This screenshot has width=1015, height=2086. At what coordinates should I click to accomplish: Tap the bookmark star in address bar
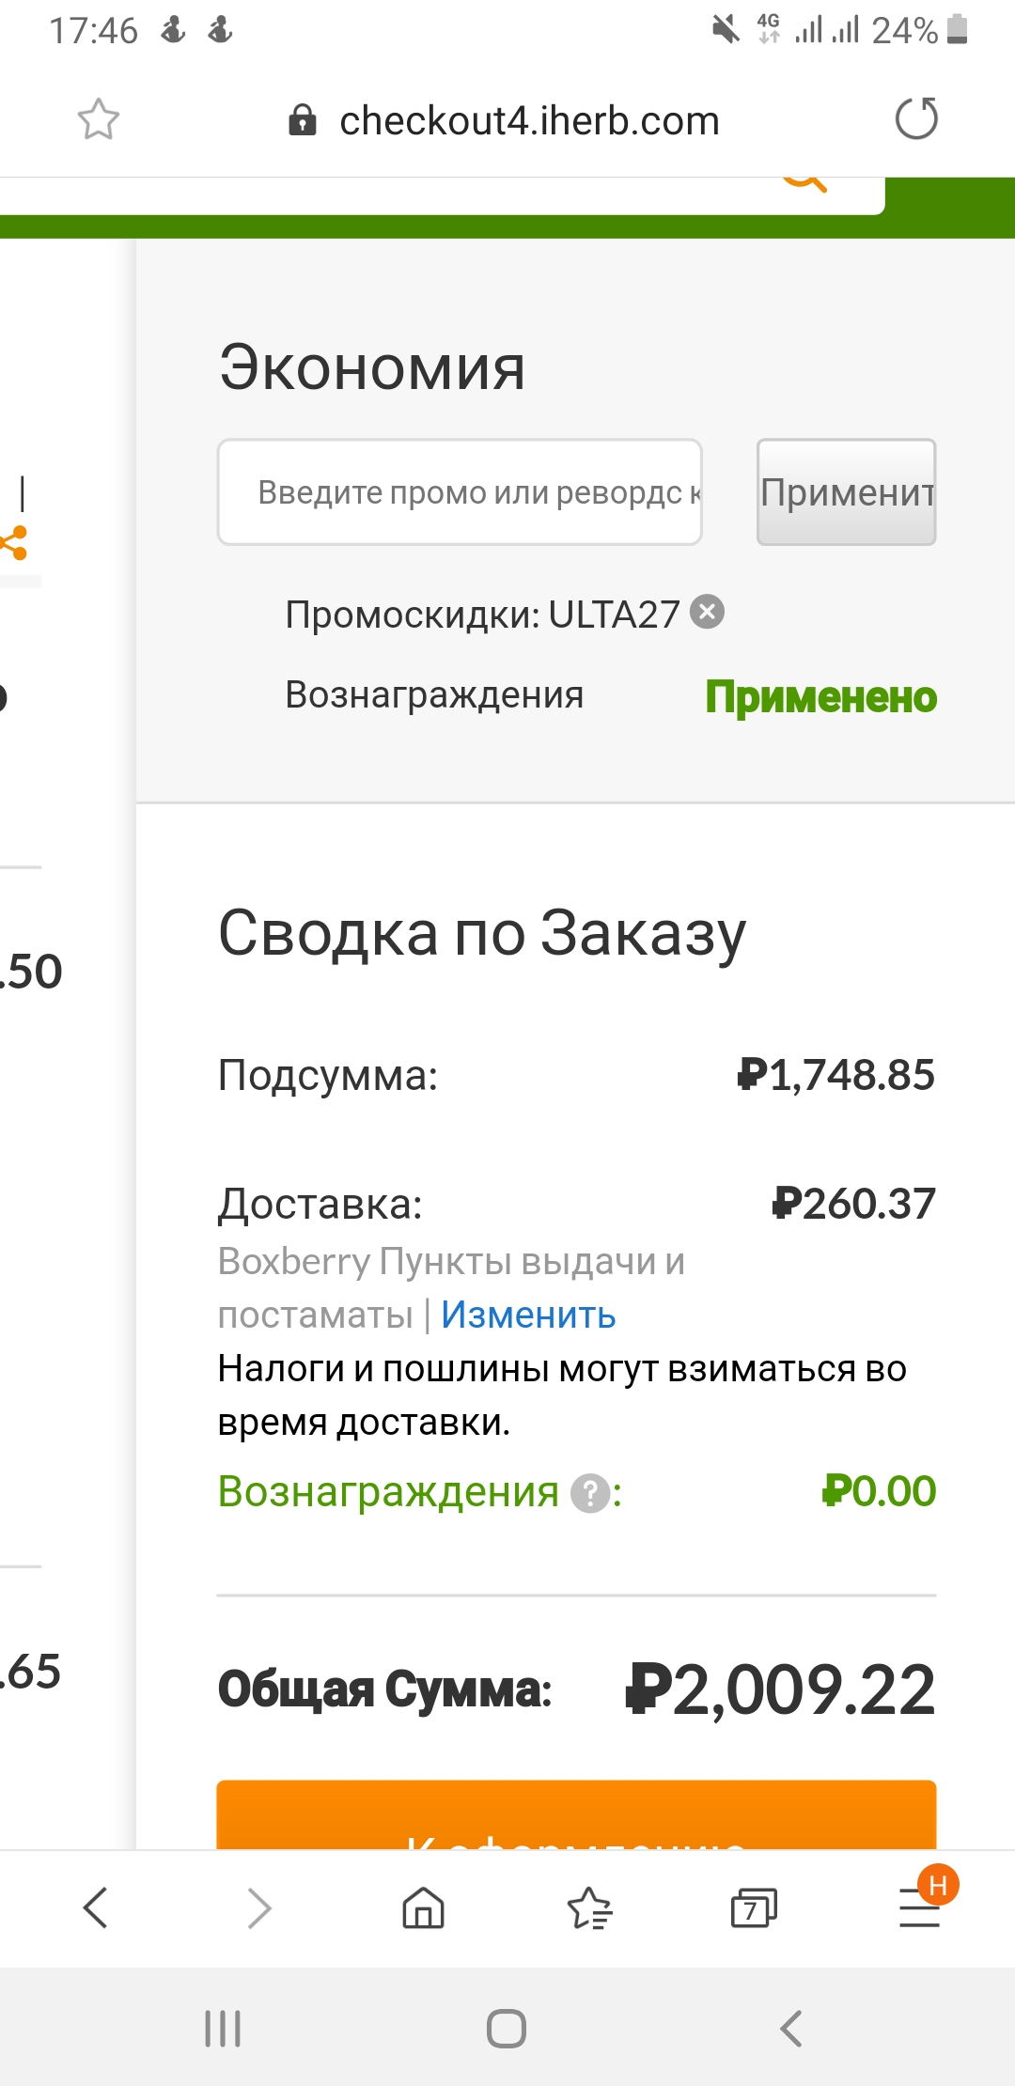99,119
